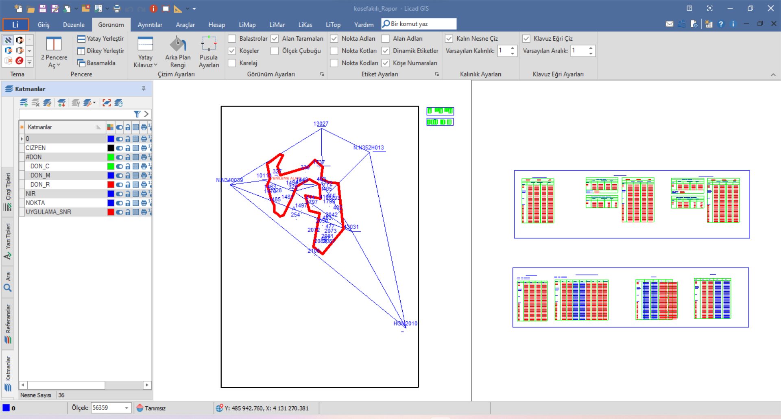This screenshot has width=781, height=419.
Task: Uncheck Kalın Nesne Çiz
Action: point(449,39)
